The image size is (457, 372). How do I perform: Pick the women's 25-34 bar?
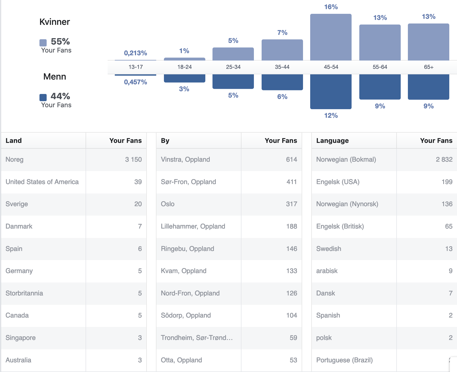pyautogui.click(x=233, y=54)
